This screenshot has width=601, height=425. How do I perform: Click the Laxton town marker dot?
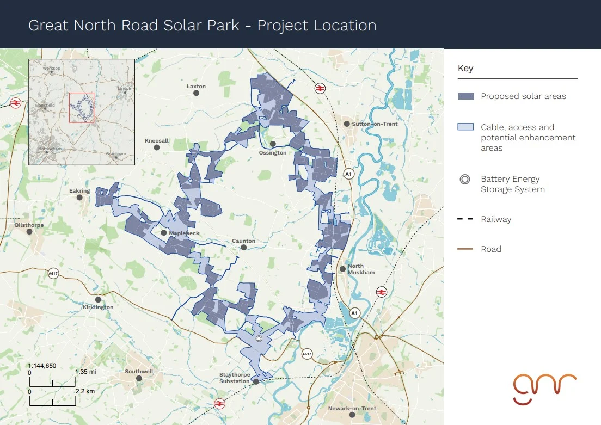point(196,93)
